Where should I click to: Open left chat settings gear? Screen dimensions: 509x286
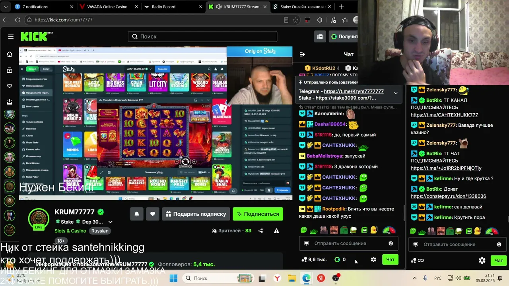(373, 260)
